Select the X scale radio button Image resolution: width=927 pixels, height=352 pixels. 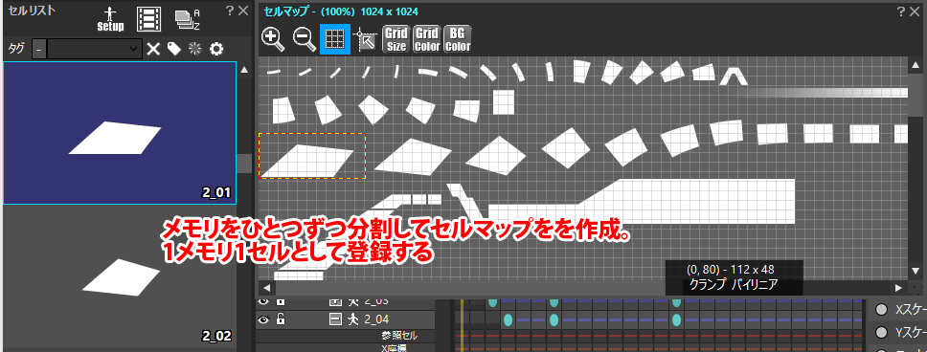point(881,310)
